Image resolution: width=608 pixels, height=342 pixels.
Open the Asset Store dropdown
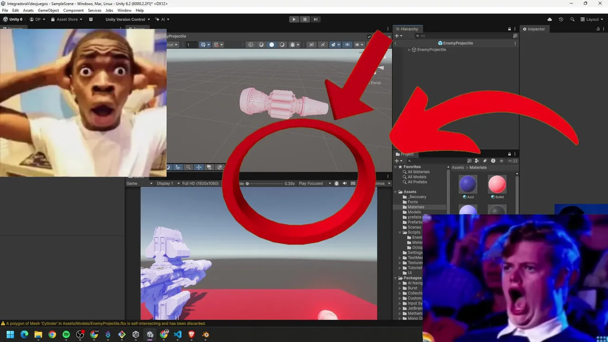pyautogui.click(x=66, y=19)
